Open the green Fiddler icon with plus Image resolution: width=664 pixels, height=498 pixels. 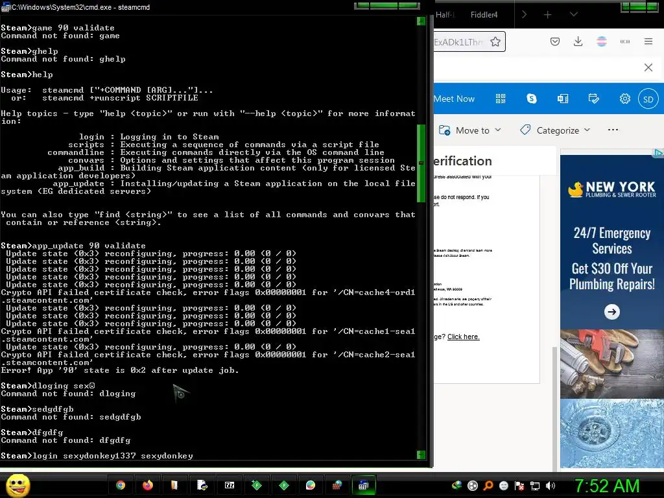[257, 485]
